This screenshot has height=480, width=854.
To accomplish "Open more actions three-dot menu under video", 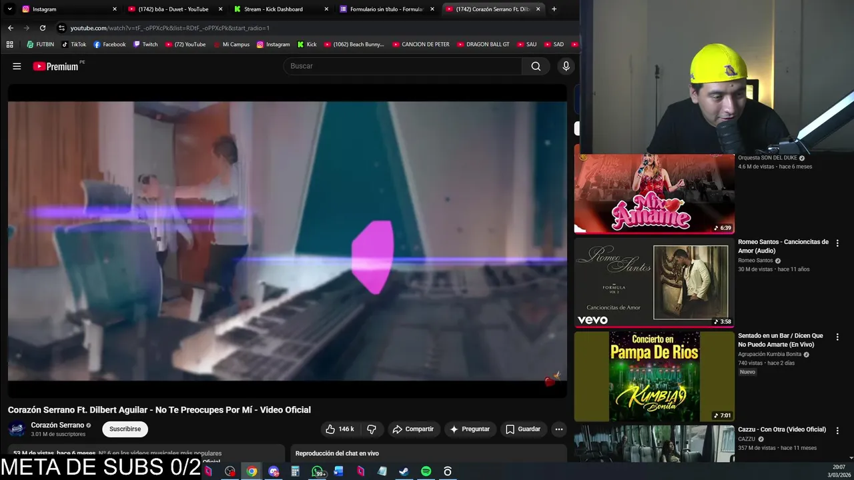I will point(559,429).
